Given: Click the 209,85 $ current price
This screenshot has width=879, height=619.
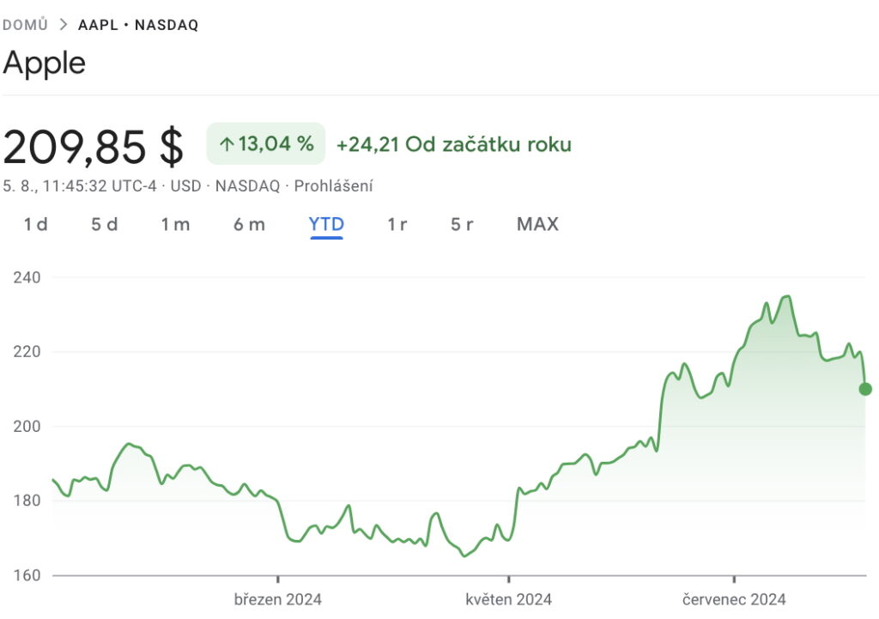Looking at the screenshot, I should (93, 147).
